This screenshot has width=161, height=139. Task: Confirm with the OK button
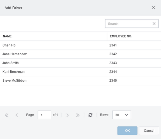tap(127, 131)
